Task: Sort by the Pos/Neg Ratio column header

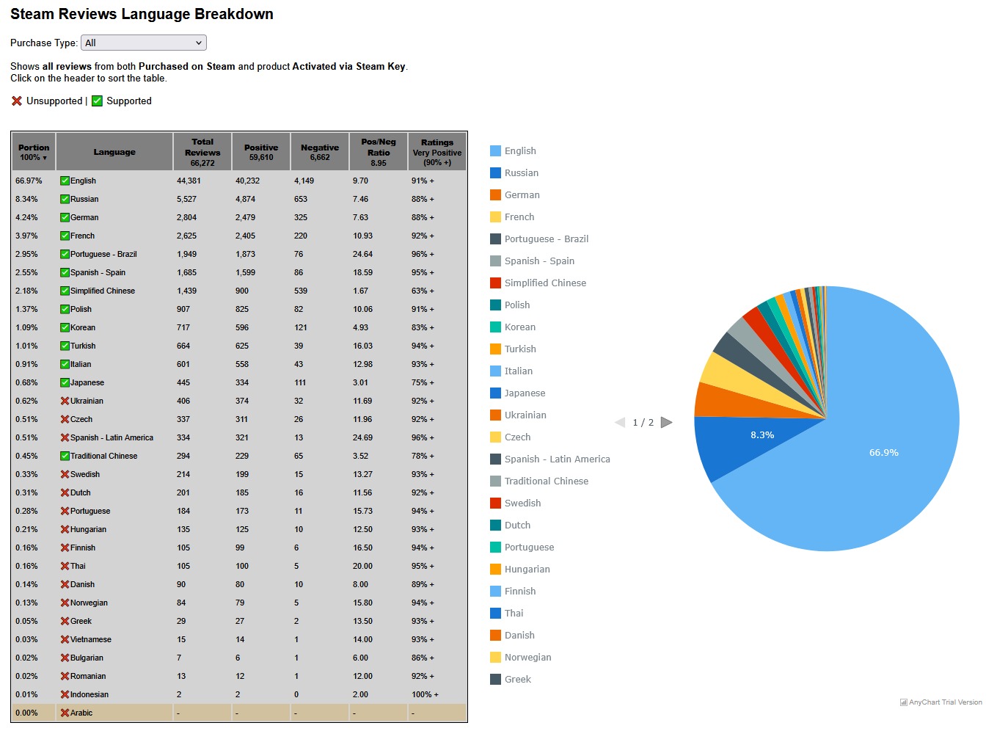Action: (379, 152)
